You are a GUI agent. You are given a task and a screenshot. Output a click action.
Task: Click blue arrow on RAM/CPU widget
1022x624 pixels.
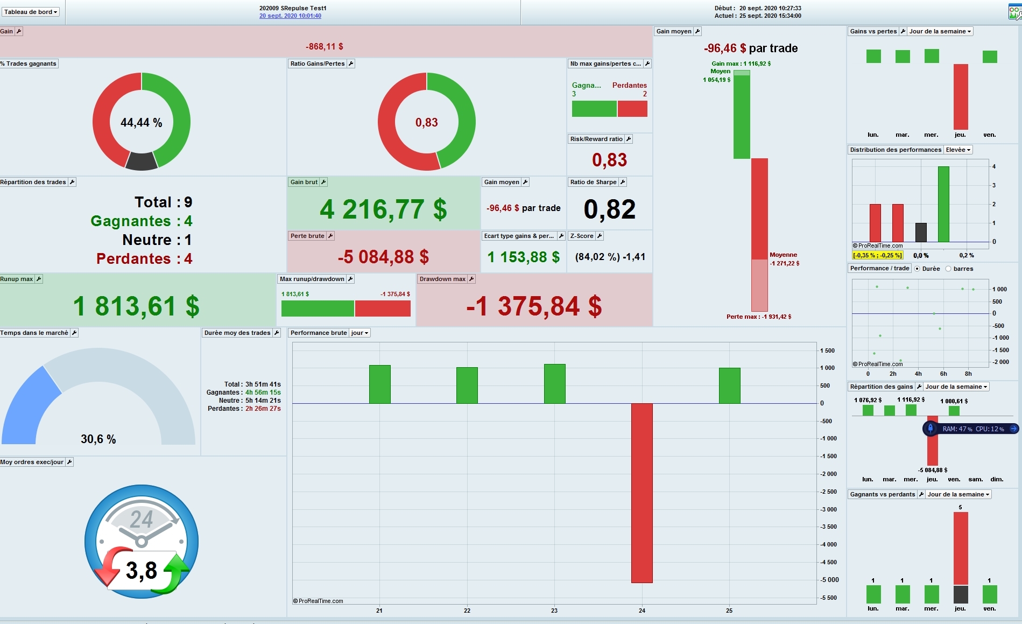click(1013, 429)
